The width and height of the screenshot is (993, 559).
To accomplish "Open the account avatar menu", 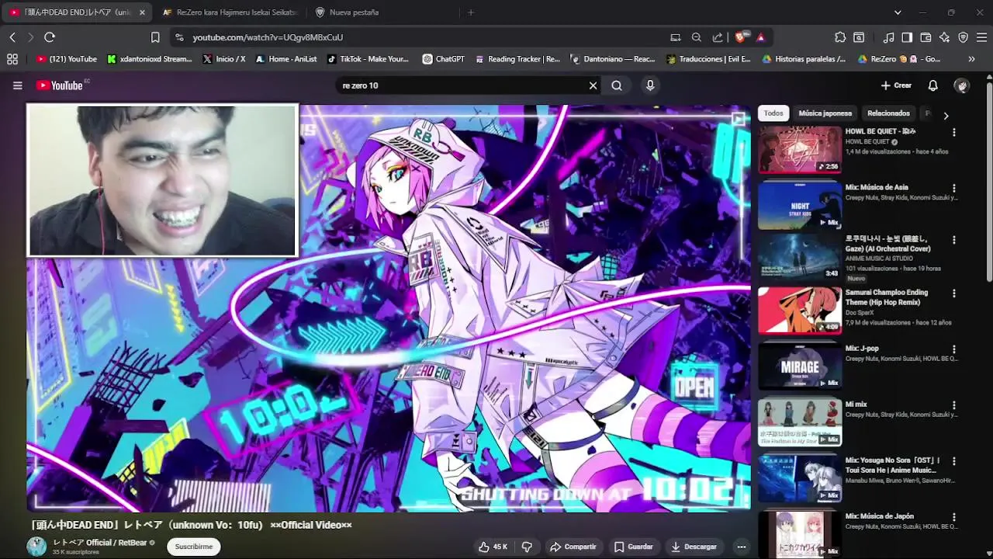I will (962, 85).
